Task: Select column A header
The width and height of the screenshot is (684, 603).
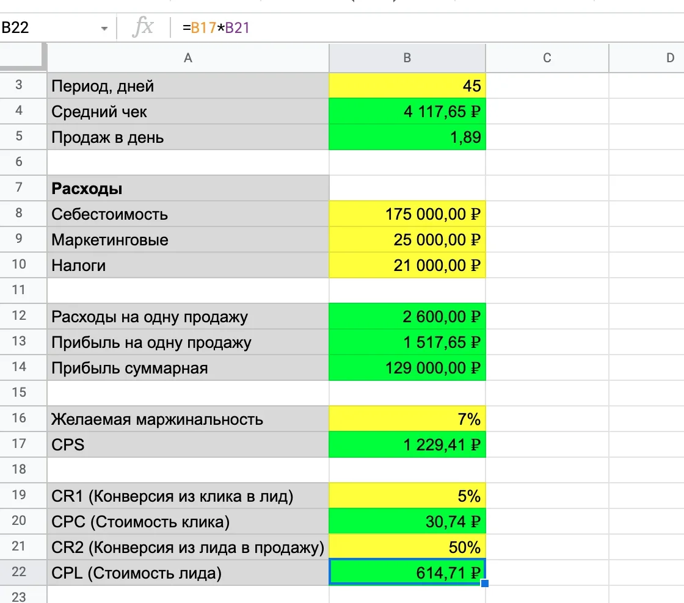Action: [x=187, y=58]
